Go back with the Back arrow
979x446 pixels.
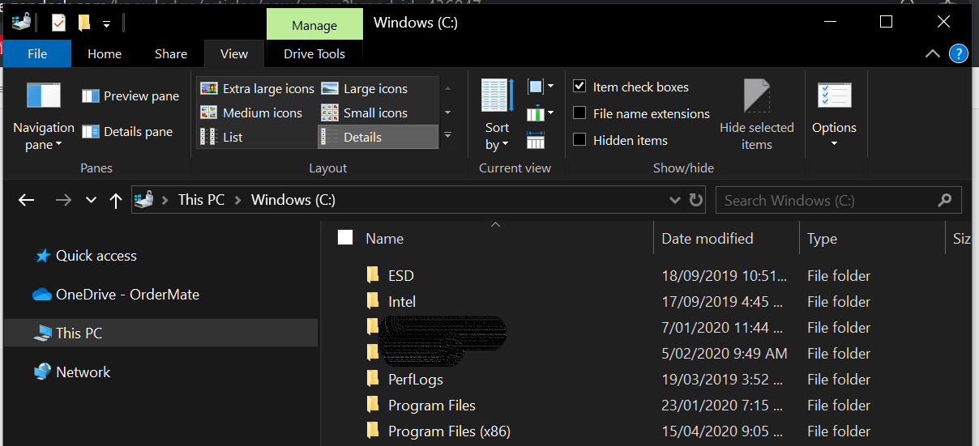click(26, 200)
